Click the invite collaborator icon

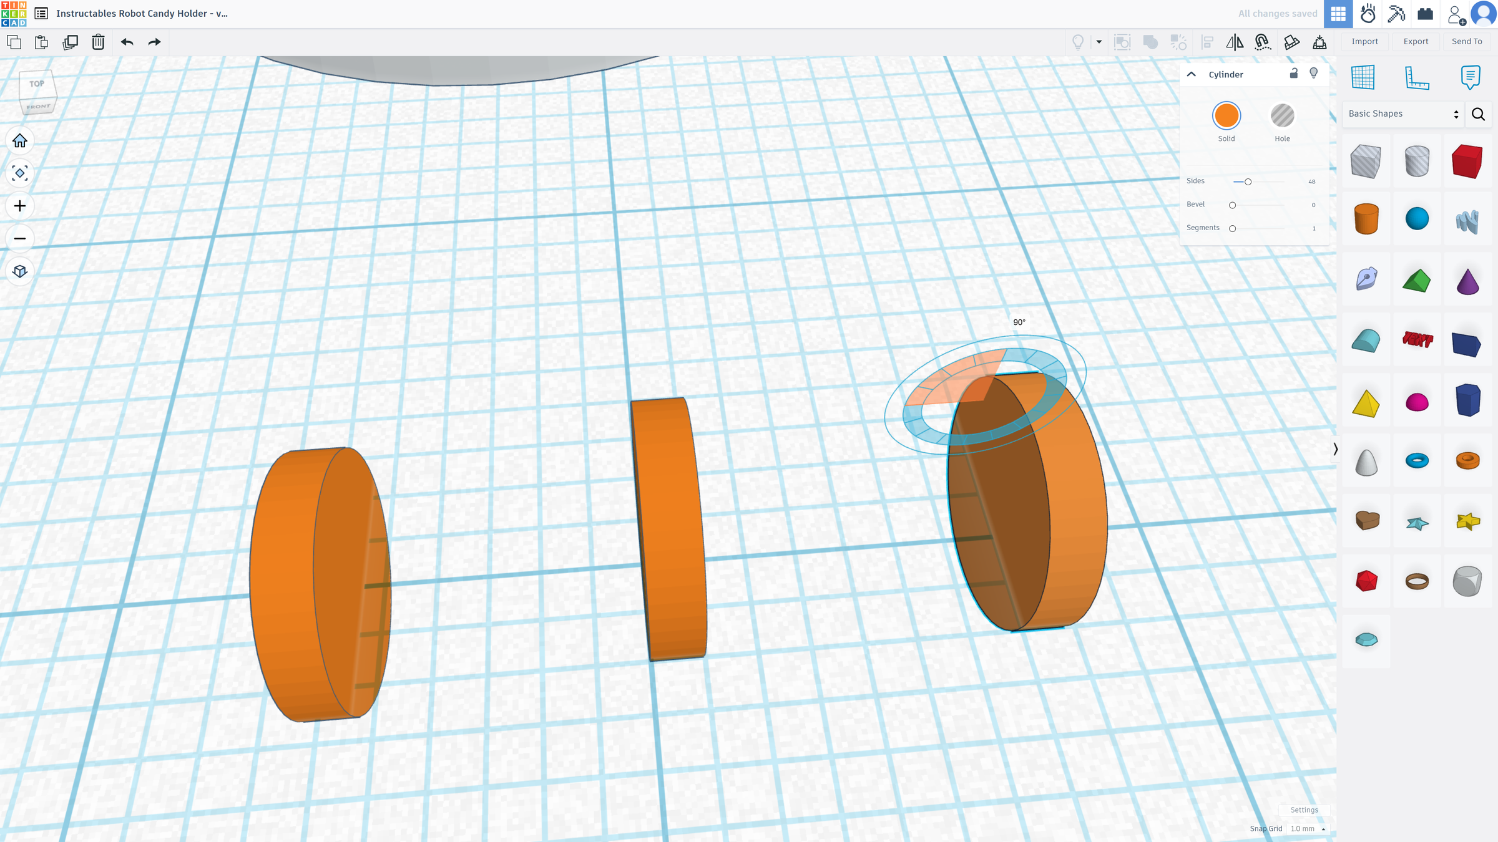1456,14
